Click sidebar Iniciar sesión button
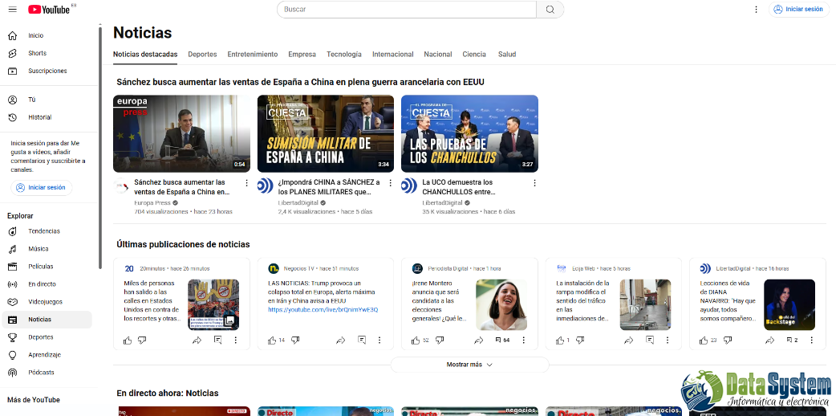 42,187
